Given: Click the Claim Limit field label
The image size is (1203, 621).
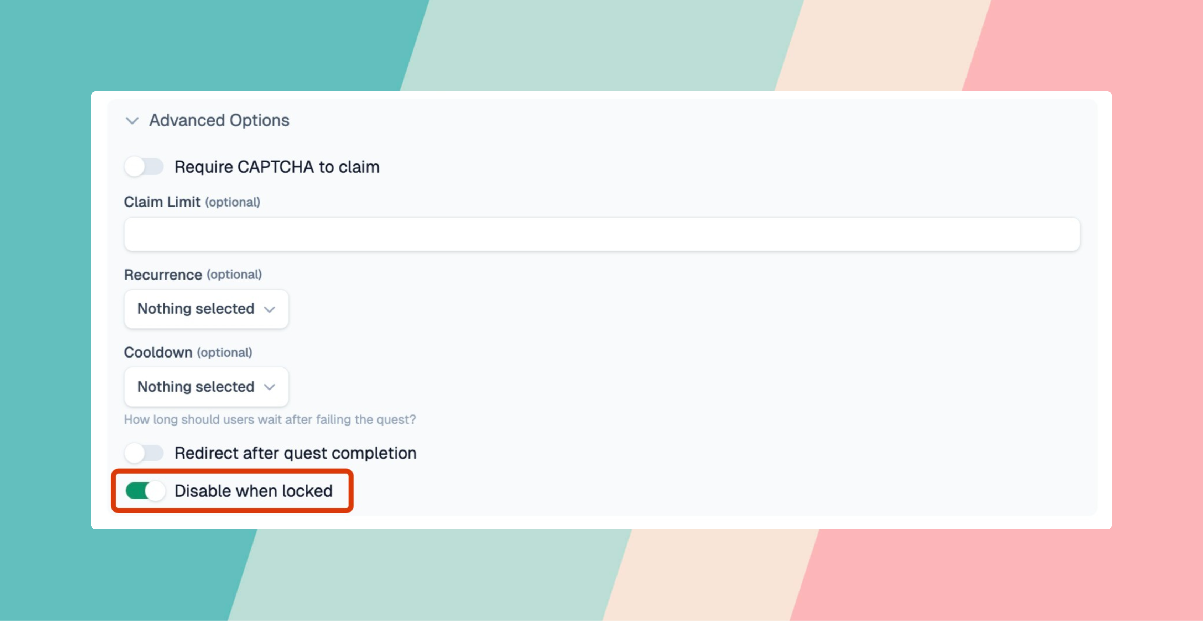Looking at the screenshot, I should click(x=162, y=202).
